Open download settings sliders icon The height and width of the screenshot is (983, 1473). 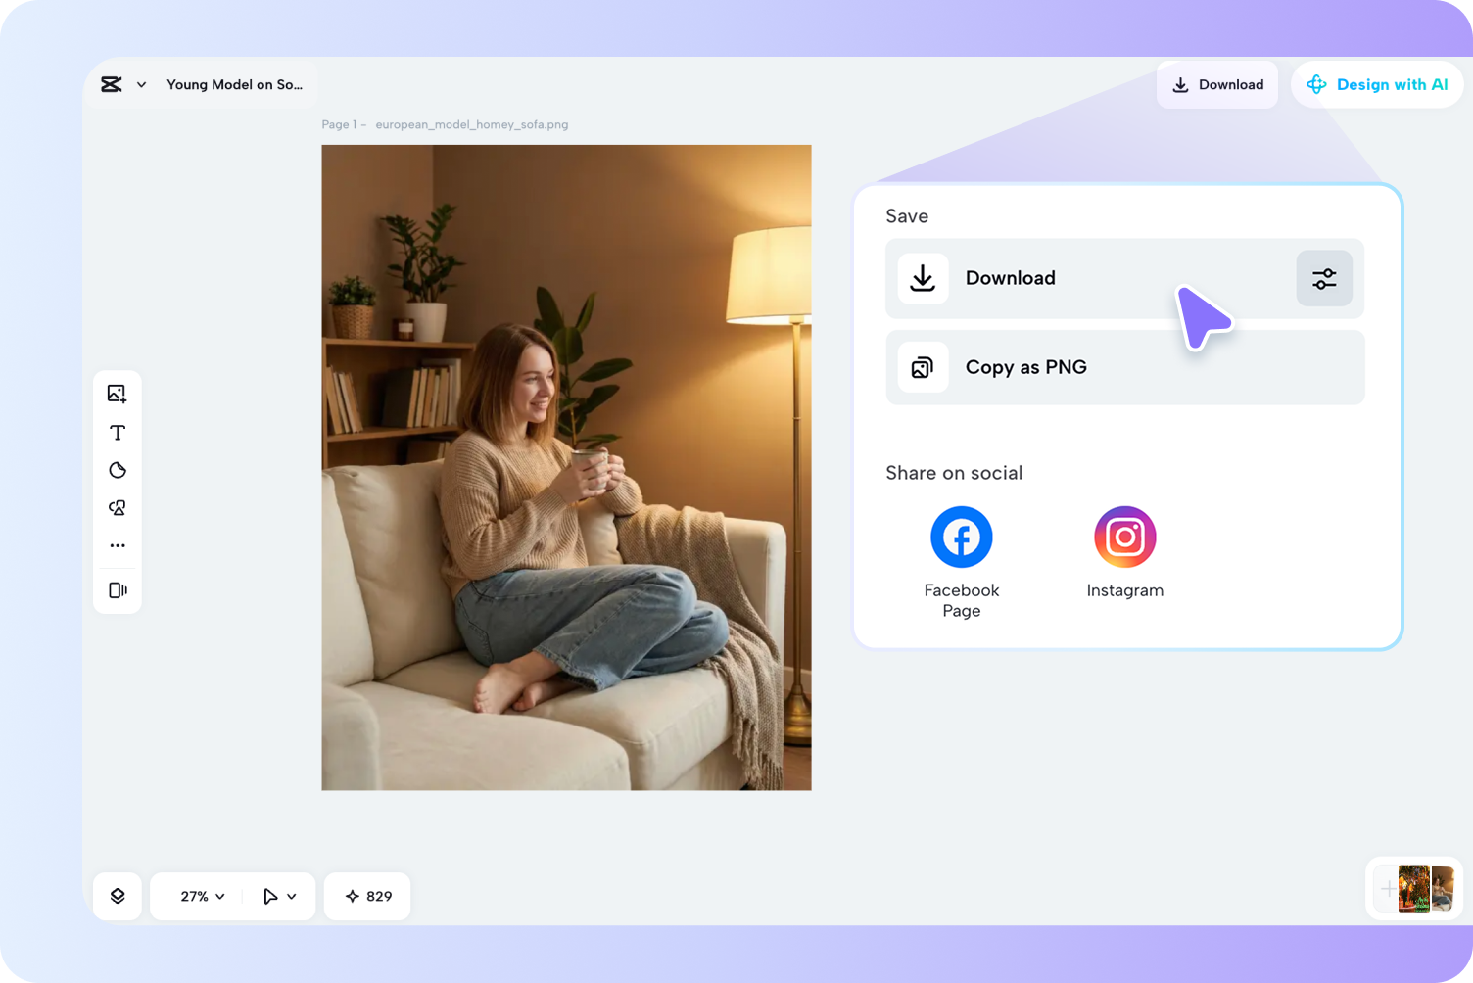[1324, 278]
